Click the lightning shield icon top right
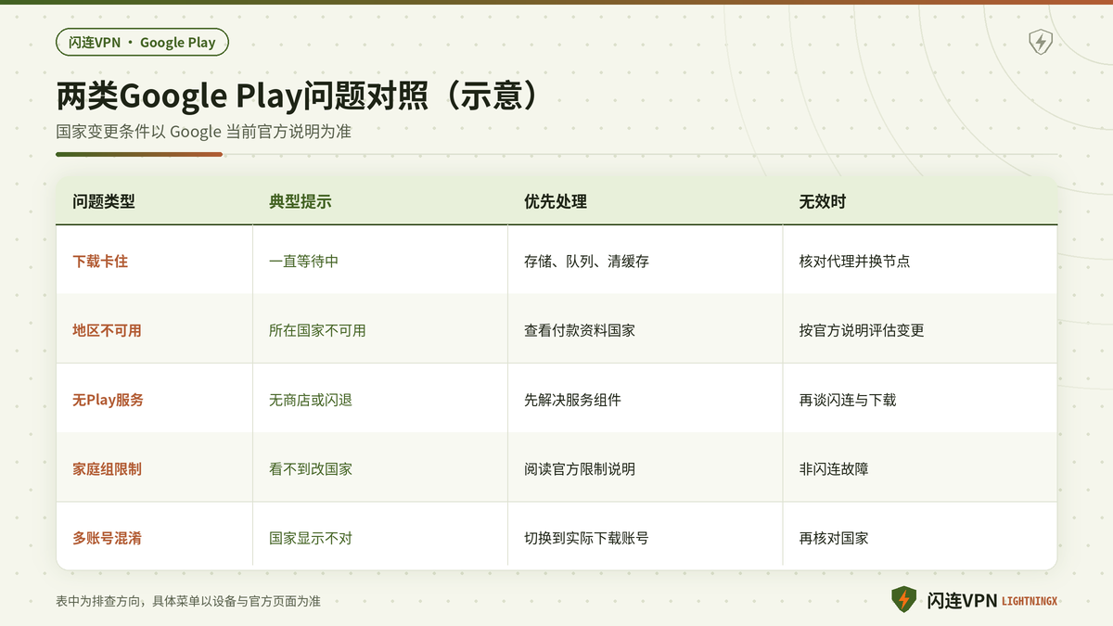This screenshot has width=1113, height=626. (1041, 42)
